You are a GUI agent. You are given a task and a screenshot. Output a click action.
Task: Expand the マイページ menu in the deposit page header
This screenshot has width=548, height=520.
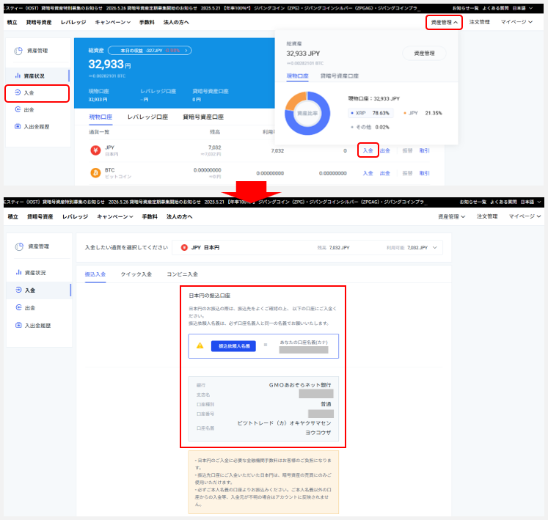point(525,216)
